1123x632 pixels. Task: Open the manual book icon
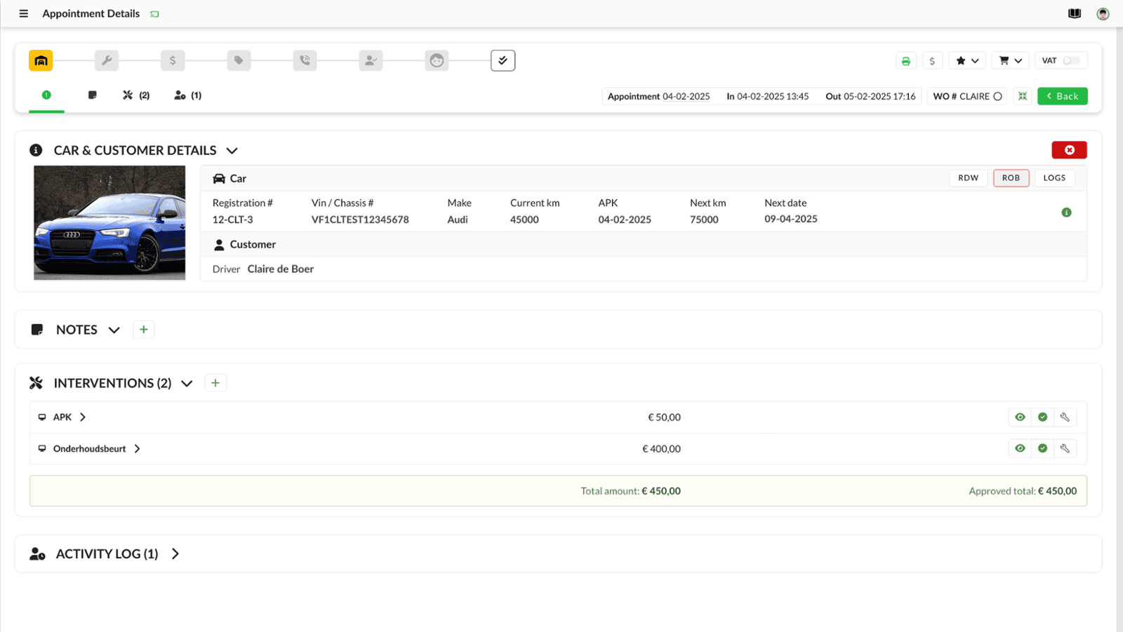click(x=1075, y=13)
